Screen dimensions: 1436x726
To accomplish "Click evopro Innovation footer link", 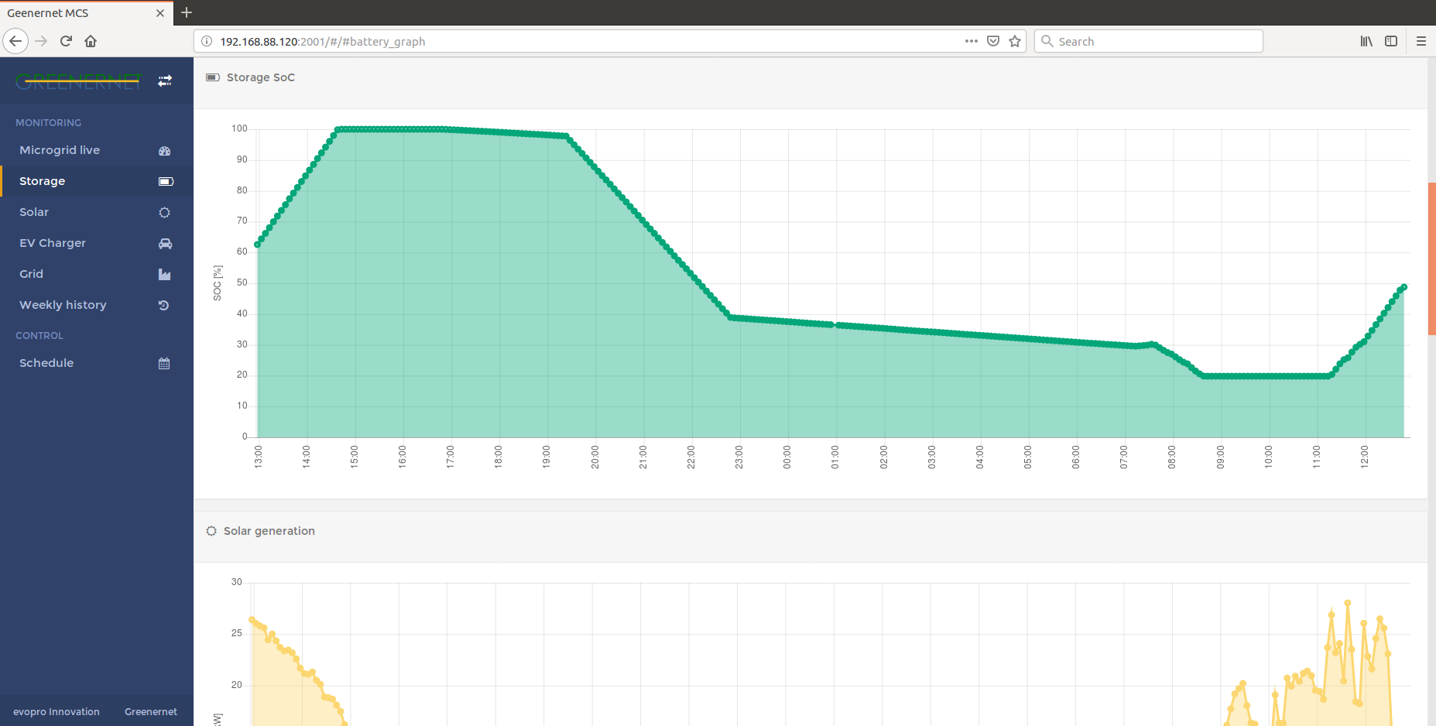I will [57, 712].
